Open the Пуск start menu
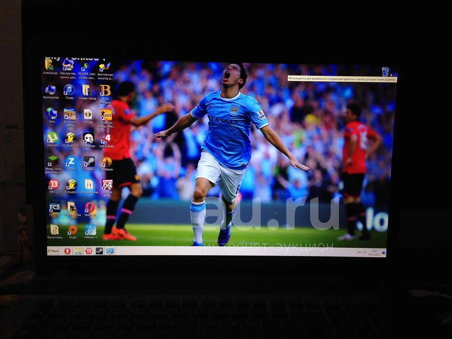 point(53,251)
